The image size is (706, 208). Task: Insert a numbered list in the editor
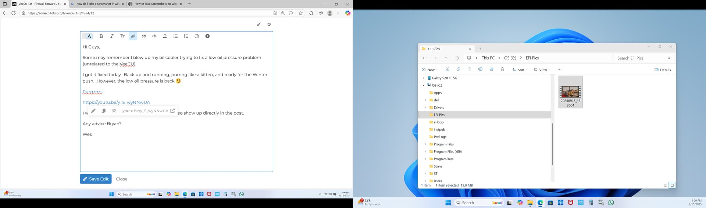[186, 36]
